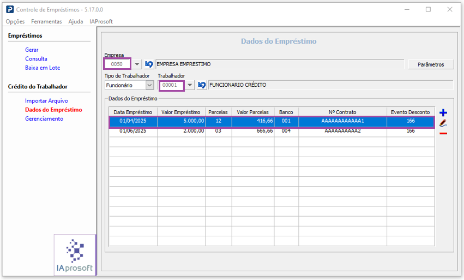Image resolution: width=464 pixels, height=280 pixels.
Task: Click the blue plus add loan icon
Action: click(443, 112)
